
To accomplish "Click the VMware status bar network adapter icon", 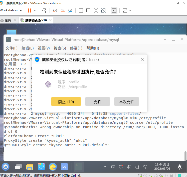I will tap(150, 175).
